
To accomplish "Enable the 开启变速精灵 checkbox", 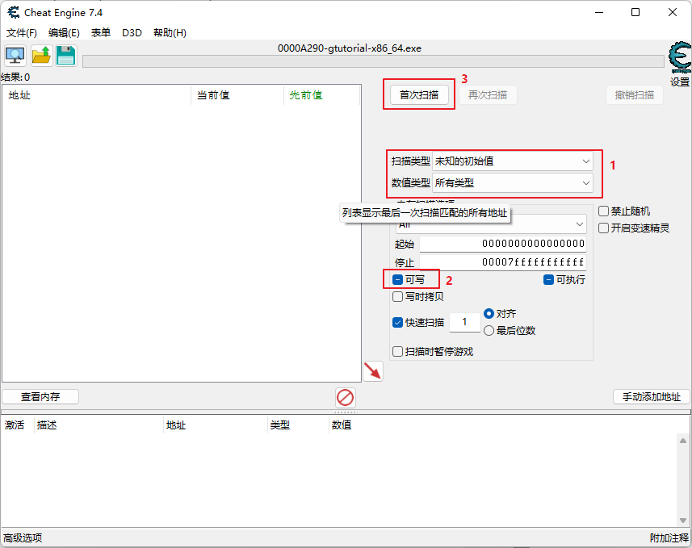I will [x=604, y=228].
